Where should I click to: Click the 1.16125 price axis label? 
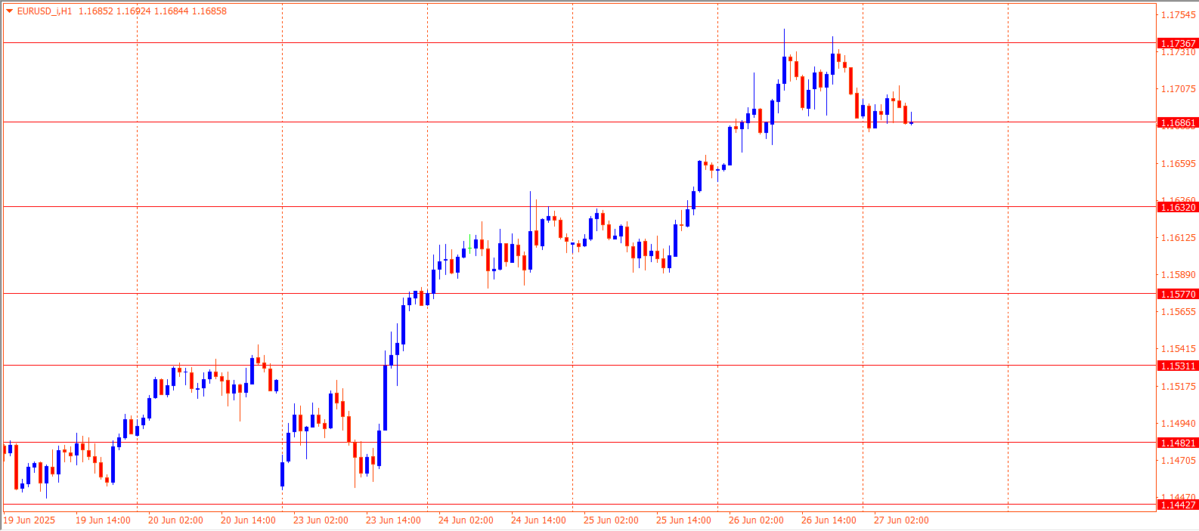click(x=1179, y=238)
